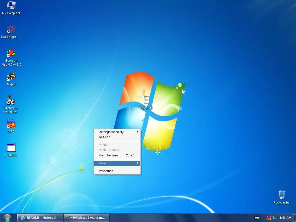Image resolution: width=296 pixels, height=222 pixels.
Task: Select the README file on desktop
Action: 146,103
